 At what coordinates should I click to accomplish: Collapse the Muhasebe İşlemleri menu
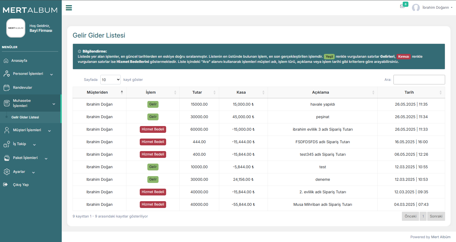coord(54,104)
